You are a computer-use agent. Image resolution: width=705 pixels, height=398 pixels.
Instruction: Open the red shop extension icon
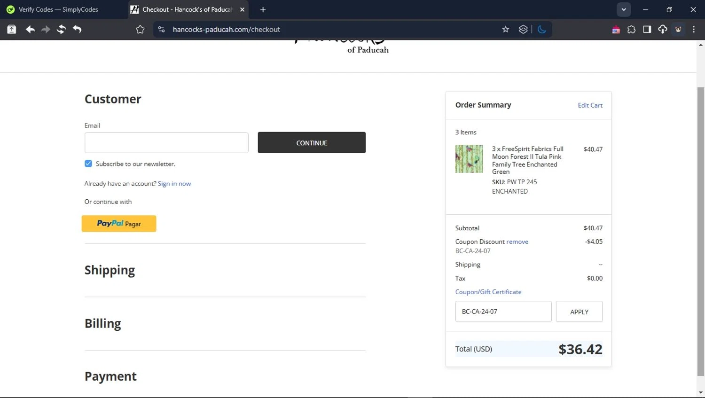(616, 30)
